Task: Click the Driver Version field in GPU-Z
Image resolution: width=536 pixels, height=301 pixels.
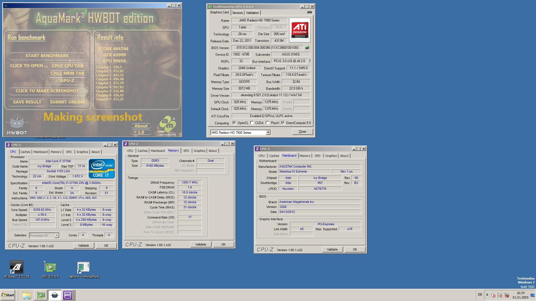Action: click(x=271, y=95)
